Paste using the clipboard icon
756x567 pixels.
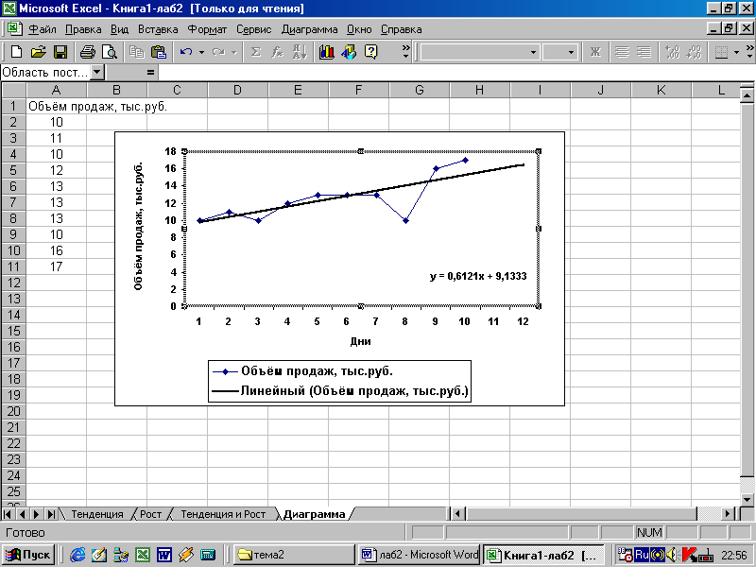pyautogui.click(x=159, y=52)
